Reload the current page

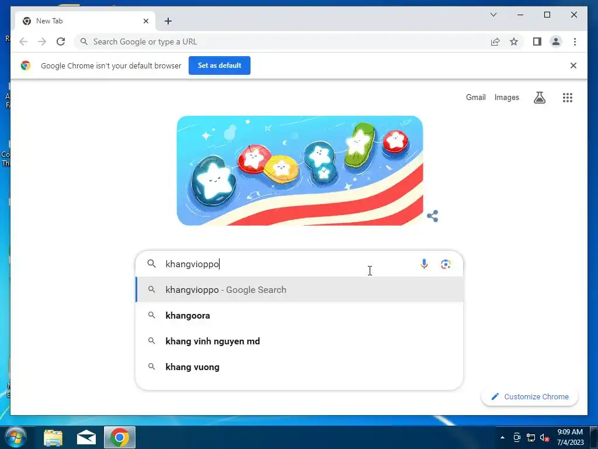(x=61, y=42)
